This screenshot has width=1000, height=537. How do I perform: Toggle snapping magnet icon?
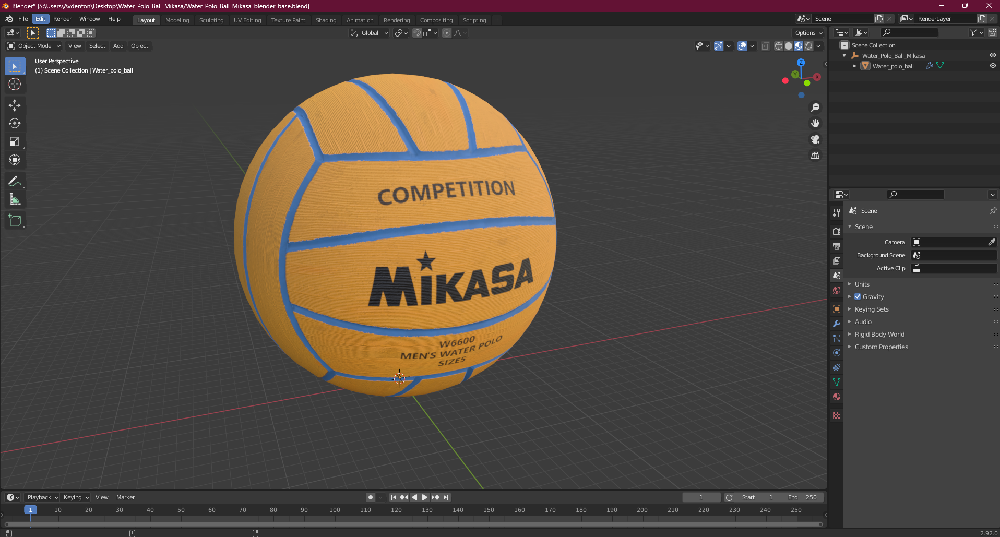417,33
